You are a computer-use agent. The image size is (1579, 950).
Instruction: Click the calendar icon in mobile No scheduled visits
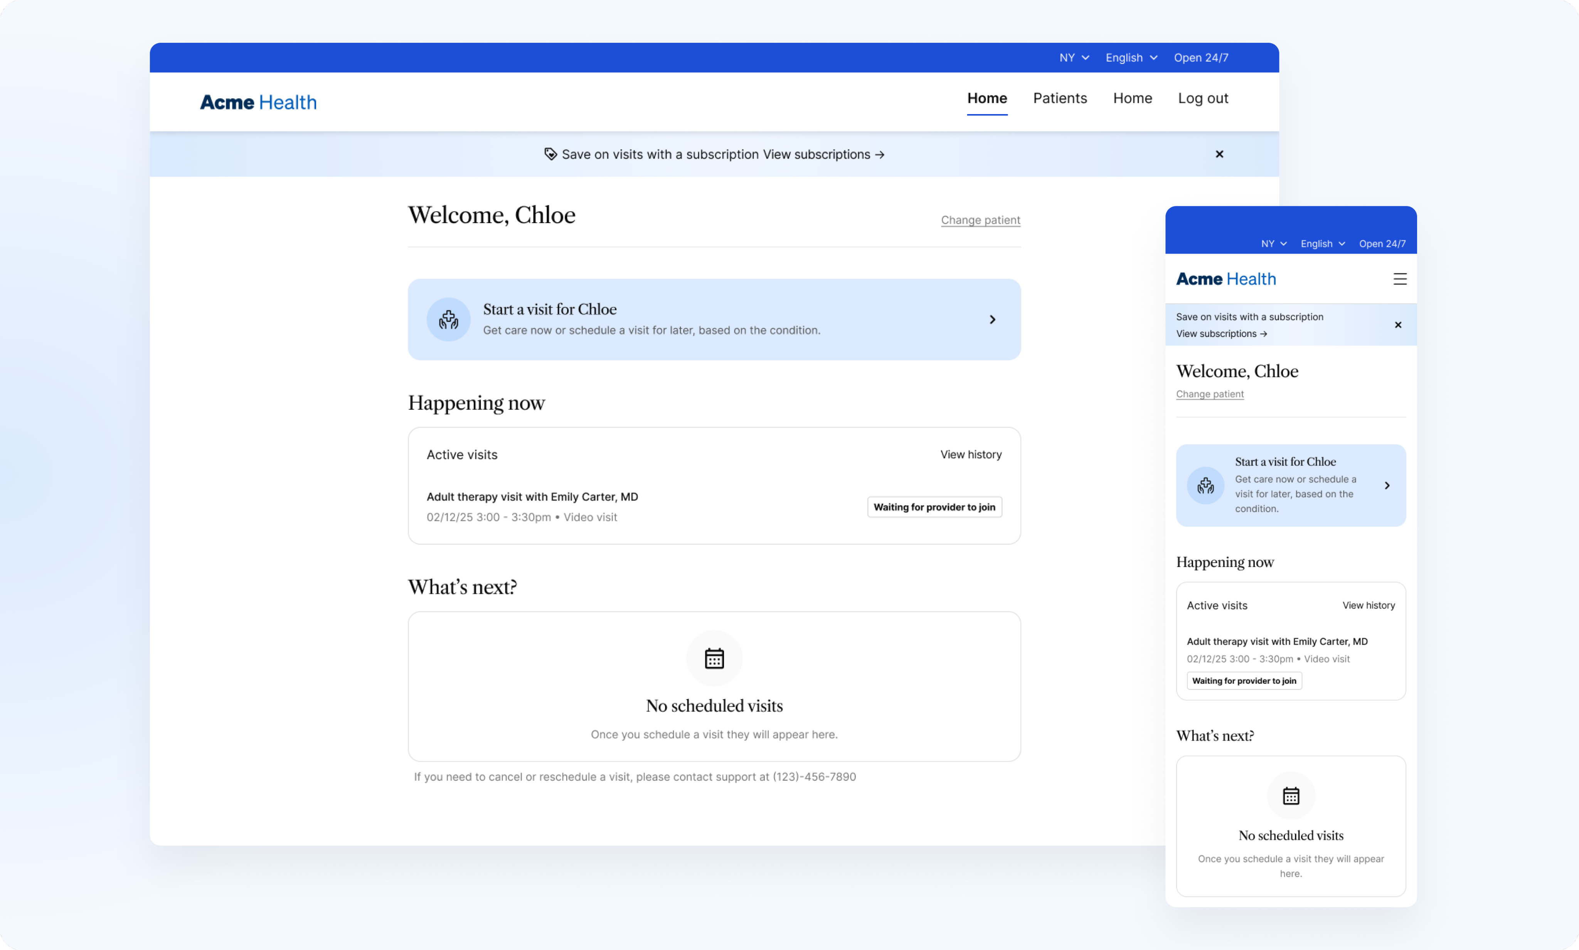[x=1291, y=796]
